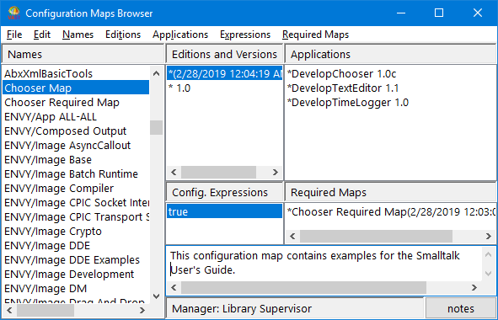
Task: Select ENVY/Image Base entry
Action: 76,159
